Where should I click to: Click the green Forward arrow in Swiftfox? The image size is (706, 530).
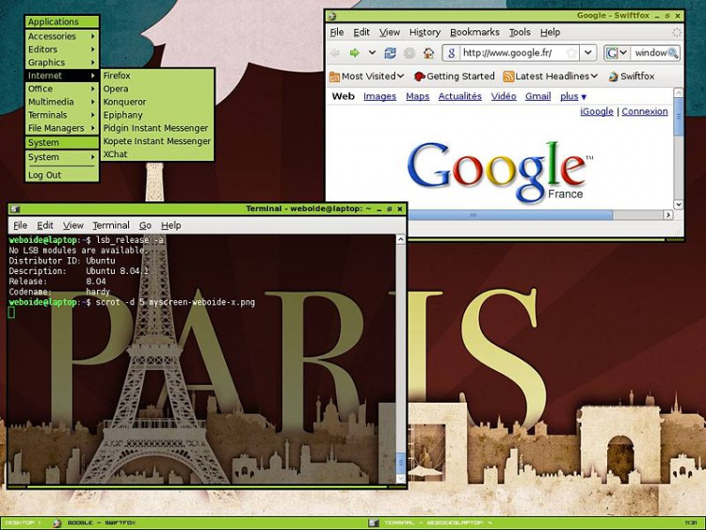click(355, 54)
